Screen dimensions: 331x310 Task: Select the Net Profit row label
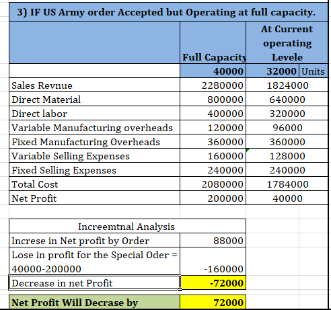(x=94, y=198)
